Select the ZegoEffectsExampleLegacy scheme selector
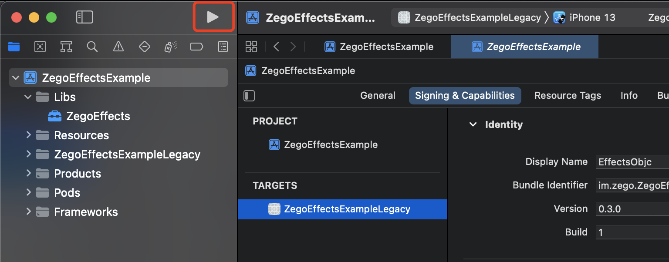 coord(470,18)
